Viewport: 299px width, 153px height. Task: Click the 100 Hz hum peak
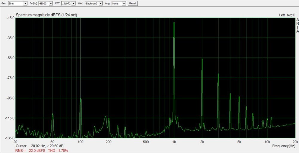[80, 99]
